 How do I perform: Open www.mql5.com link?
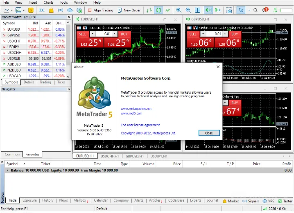[x=131, y=113]
